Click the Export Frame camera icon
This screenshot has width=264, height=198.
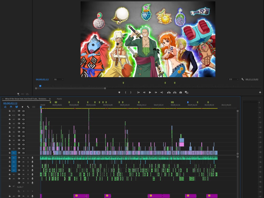181,92
